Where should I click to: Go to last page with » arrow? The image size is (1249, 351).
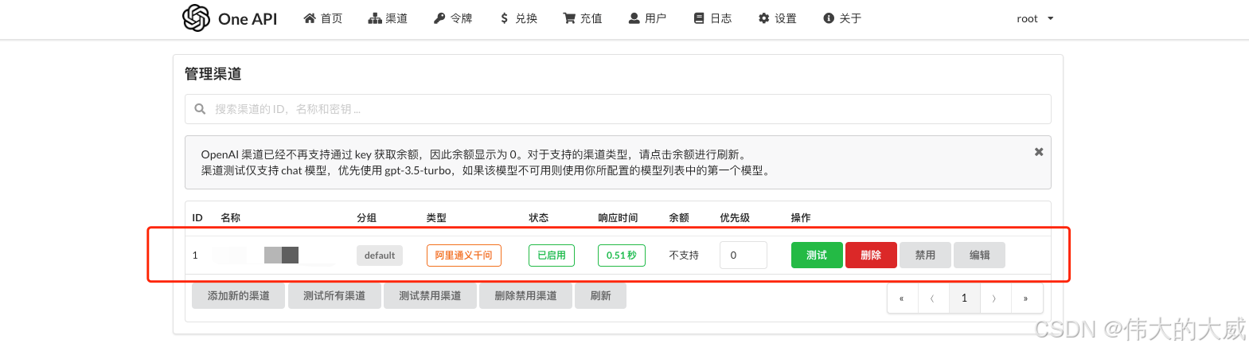(1026, 298)
